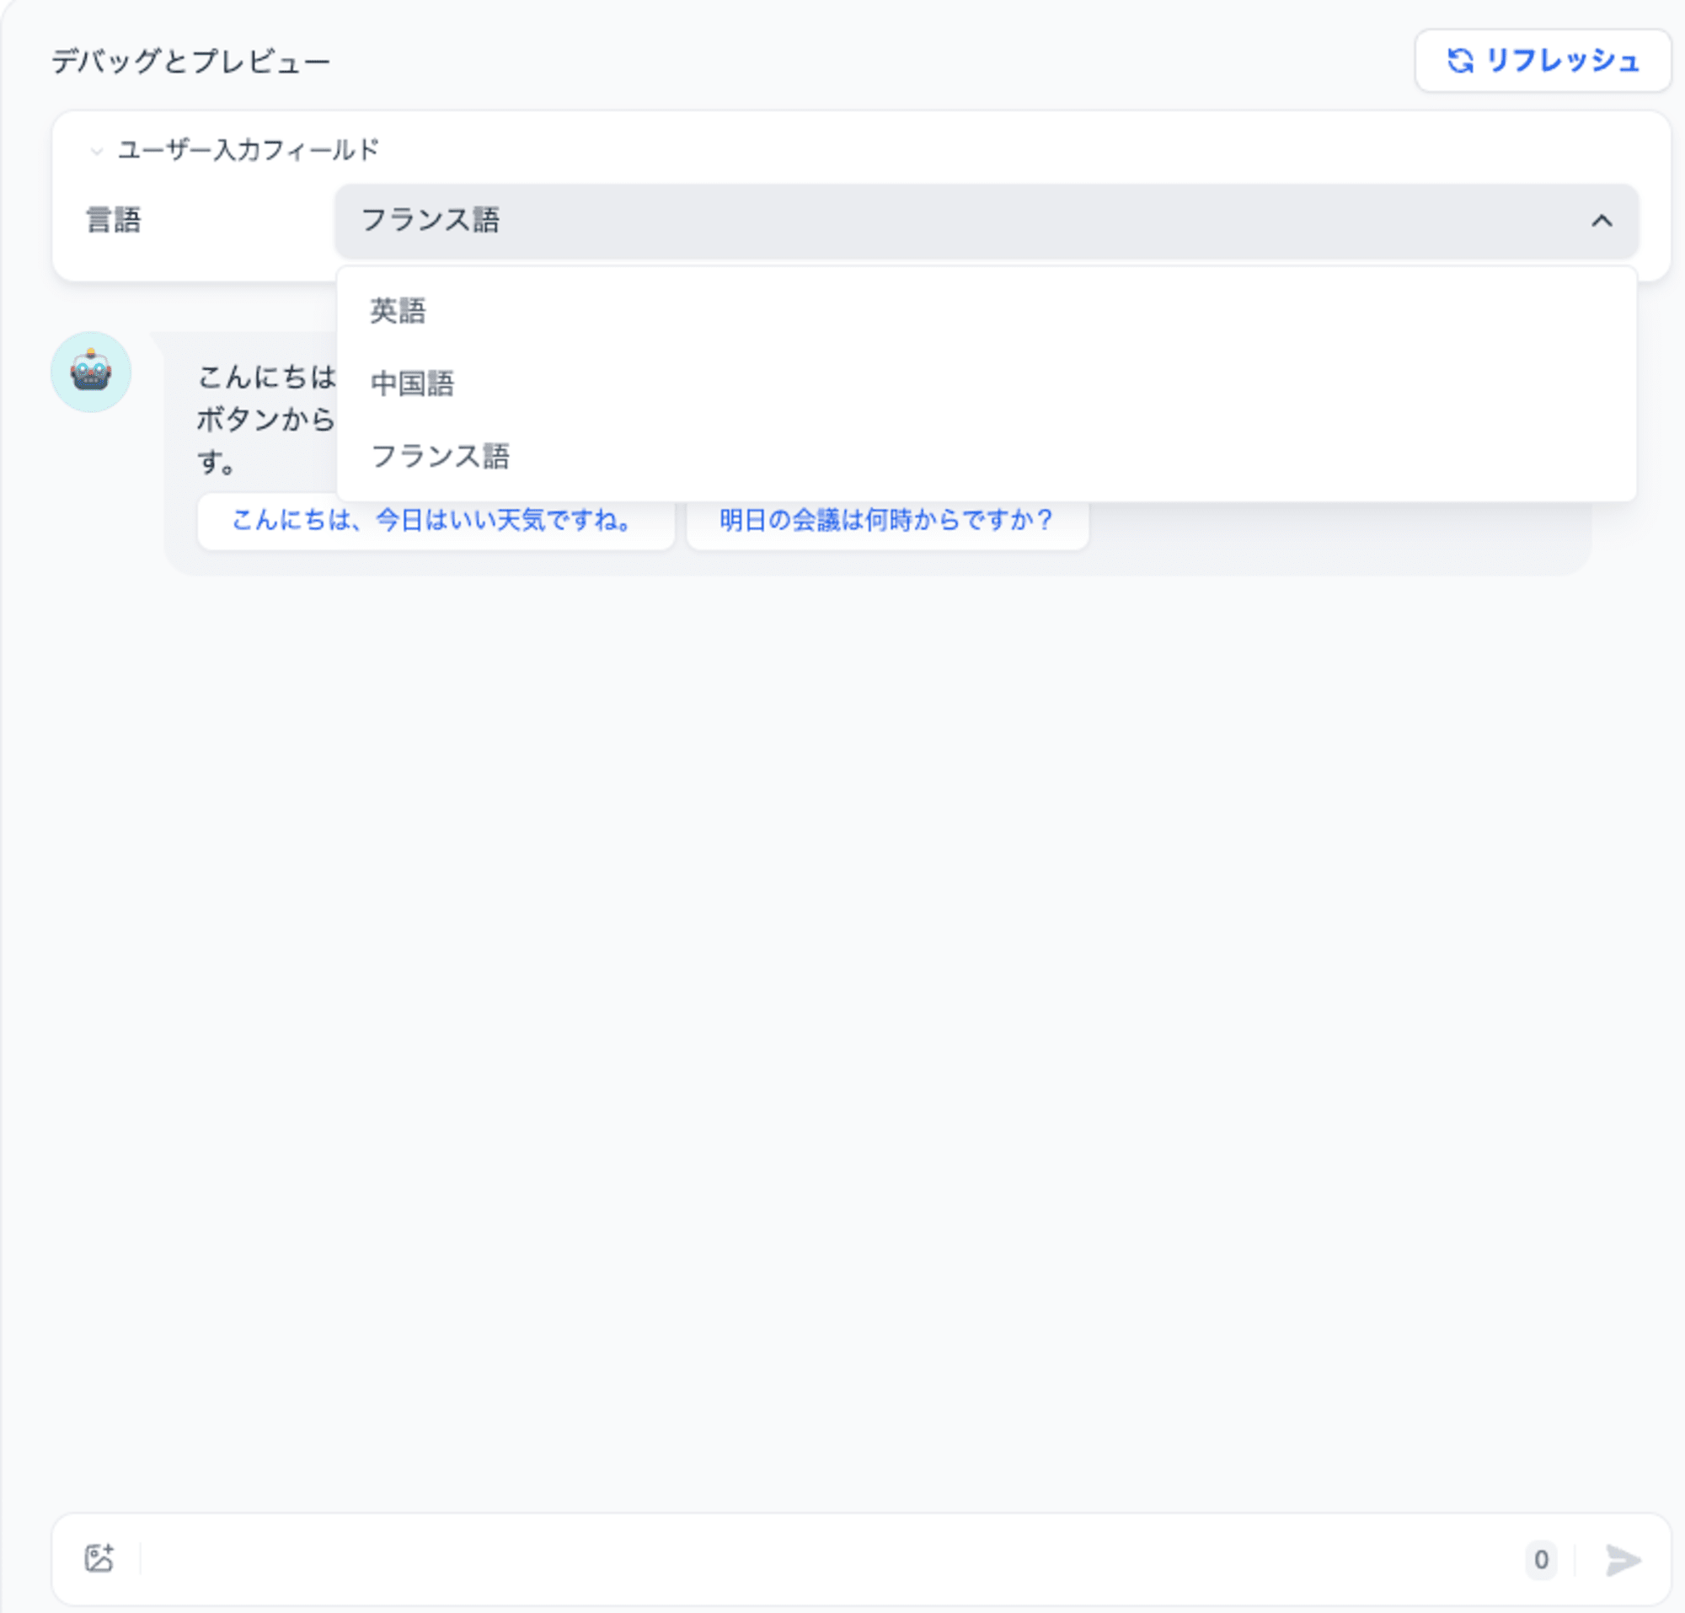The height and width of the screenshot is (1613, 1685).
Task: Click suggestion 明日の会議は何時からですか？
Action: pyautogui.click(x=887, y=520)
